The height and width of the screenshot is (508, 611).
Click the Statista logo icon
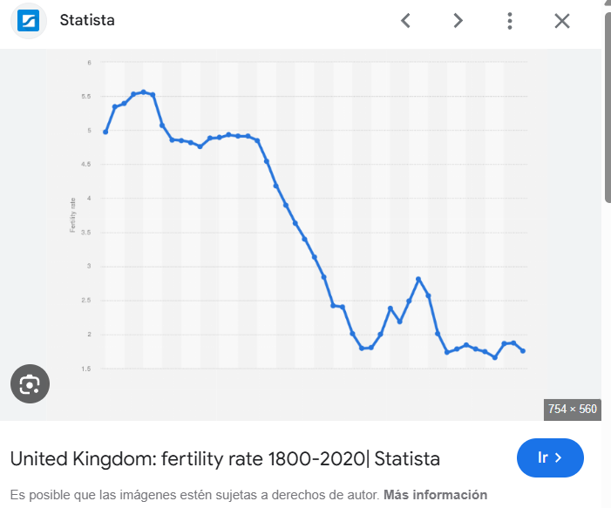click(x=29, y=21)
